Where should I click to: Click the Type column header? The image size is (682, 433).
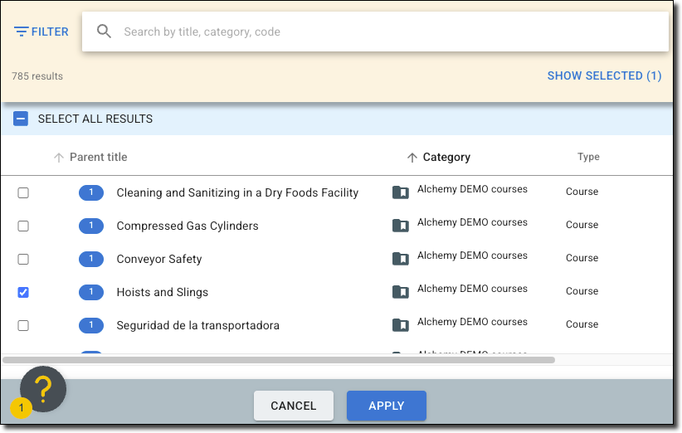(588, 157)
